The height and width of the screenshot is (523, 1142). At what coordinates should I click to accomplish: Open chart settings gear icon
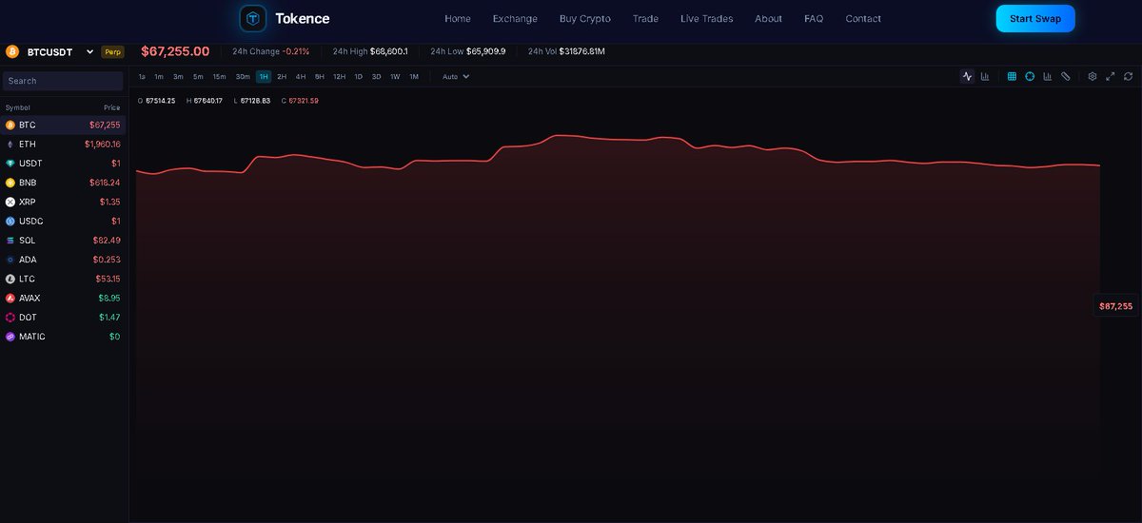pos(1093,76)
